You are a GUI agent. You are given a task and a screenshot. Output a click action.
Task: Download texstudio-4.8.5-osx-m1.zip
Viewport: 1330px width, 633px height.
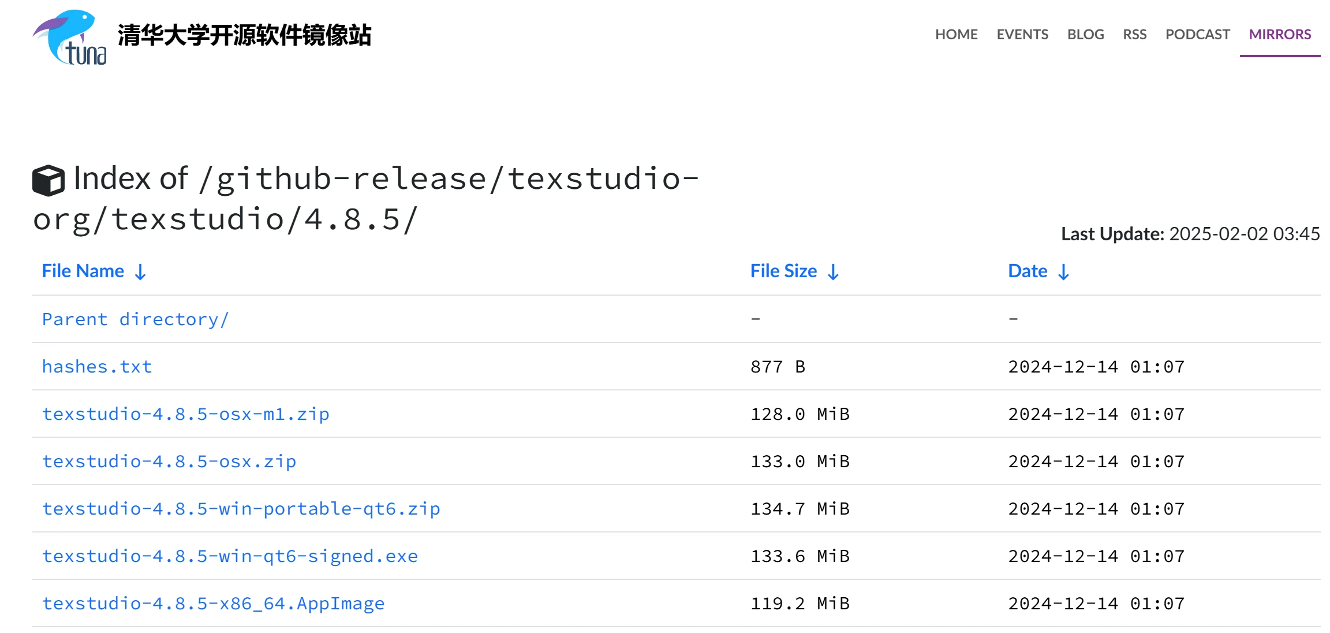(x=186, y=414)
